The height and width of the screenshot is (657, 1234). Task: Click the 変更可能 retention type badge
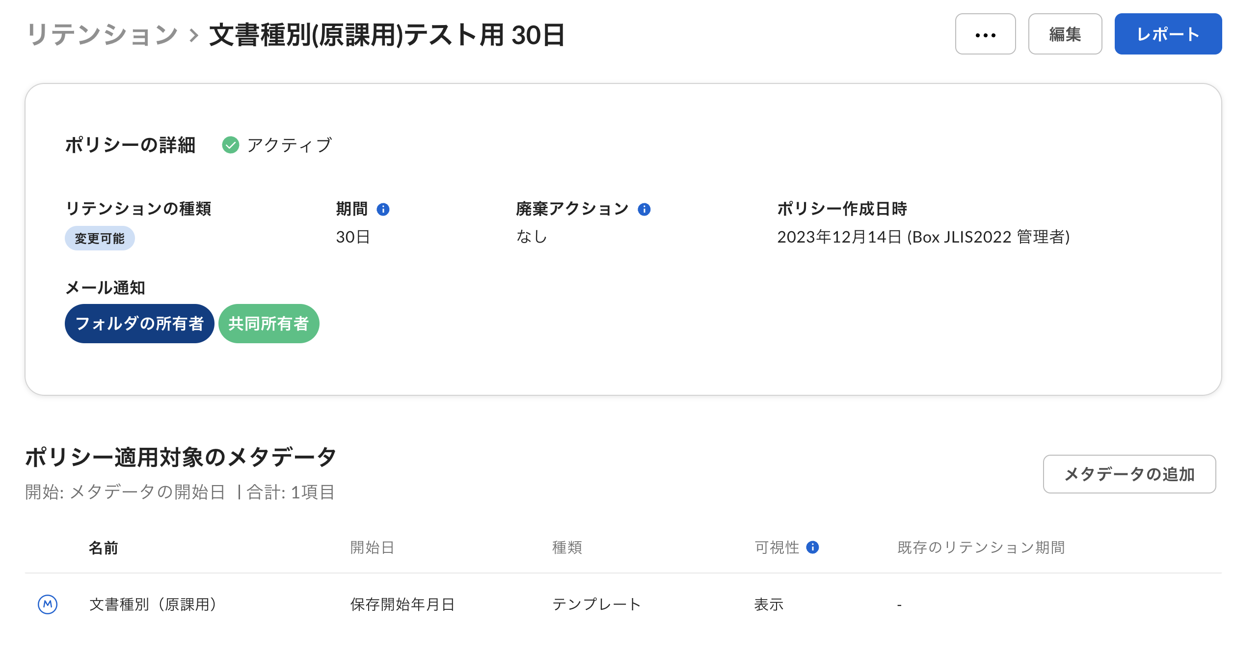click(x=100, y=239)
